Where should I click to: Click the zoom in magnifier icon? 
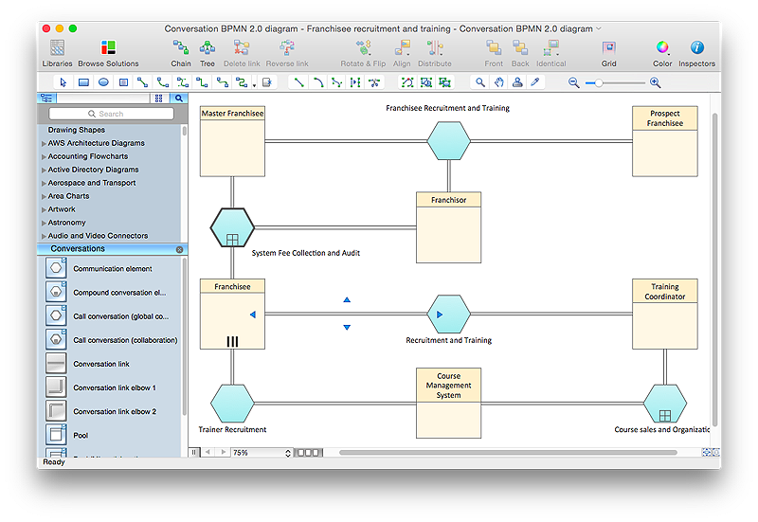point(656,82)
